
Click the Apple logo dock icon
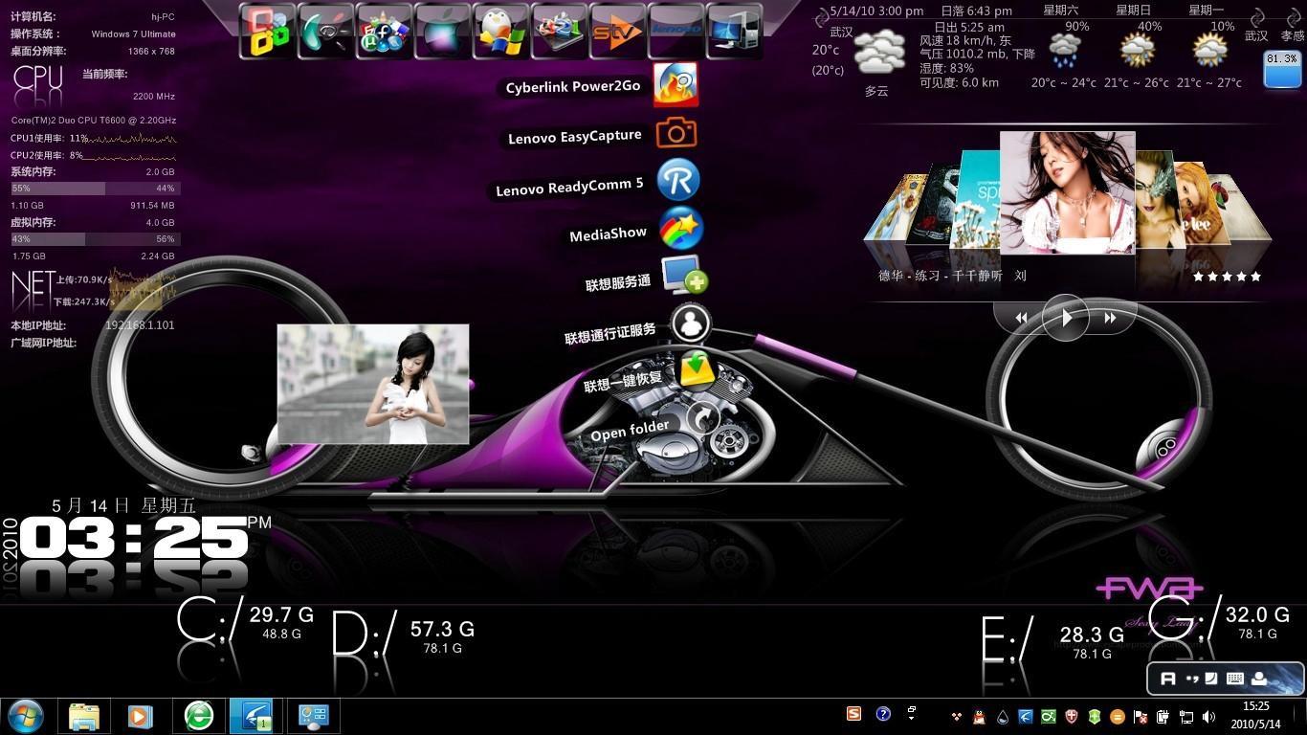pos(442,33)
